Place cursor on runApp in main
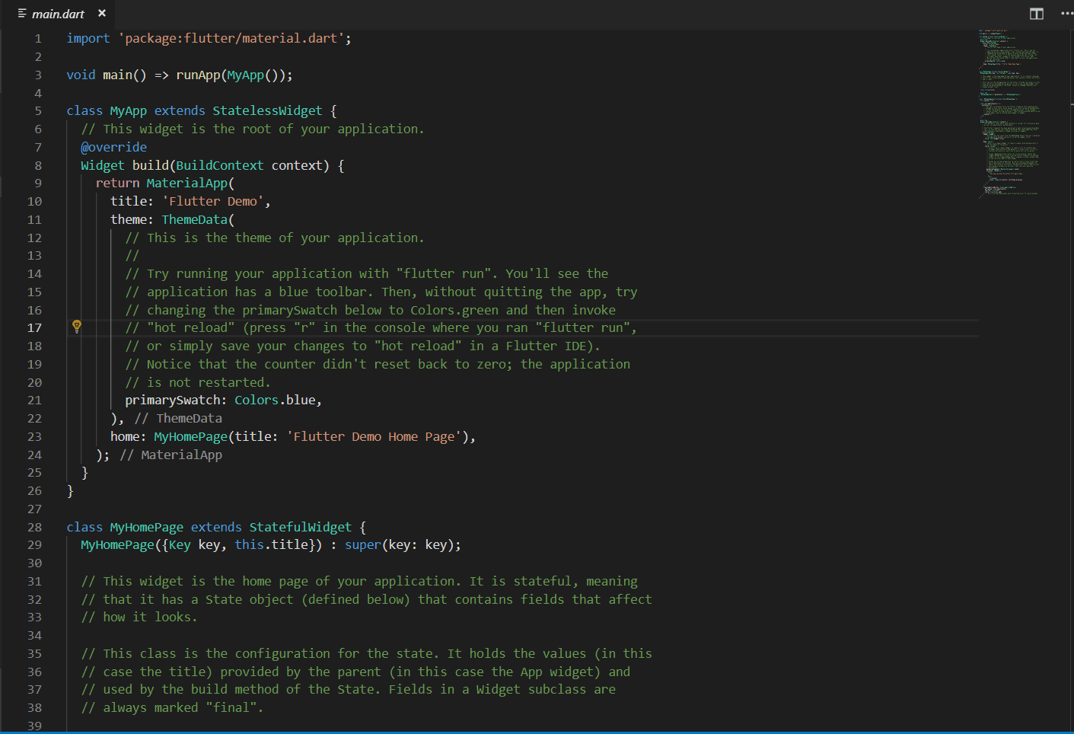 pyautogui.click(x=198, y=75)
